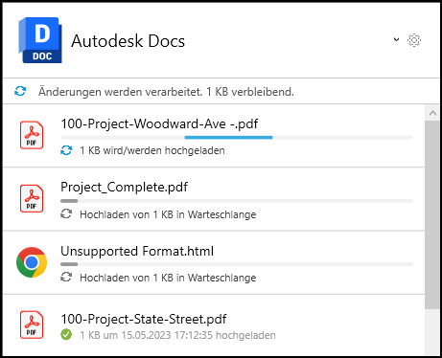Screen dimensions: 442x358
Task: Select file name Unsupported Format.html
Action: (x=137, y=251)
